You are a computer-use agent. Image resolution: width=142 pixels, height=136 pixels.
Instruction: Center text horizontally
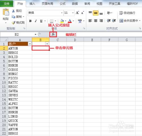(96, 21)
